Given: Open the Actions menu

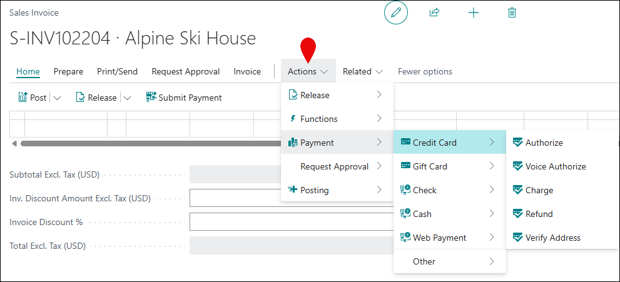Looking at the screenshot, I should 308,71.
